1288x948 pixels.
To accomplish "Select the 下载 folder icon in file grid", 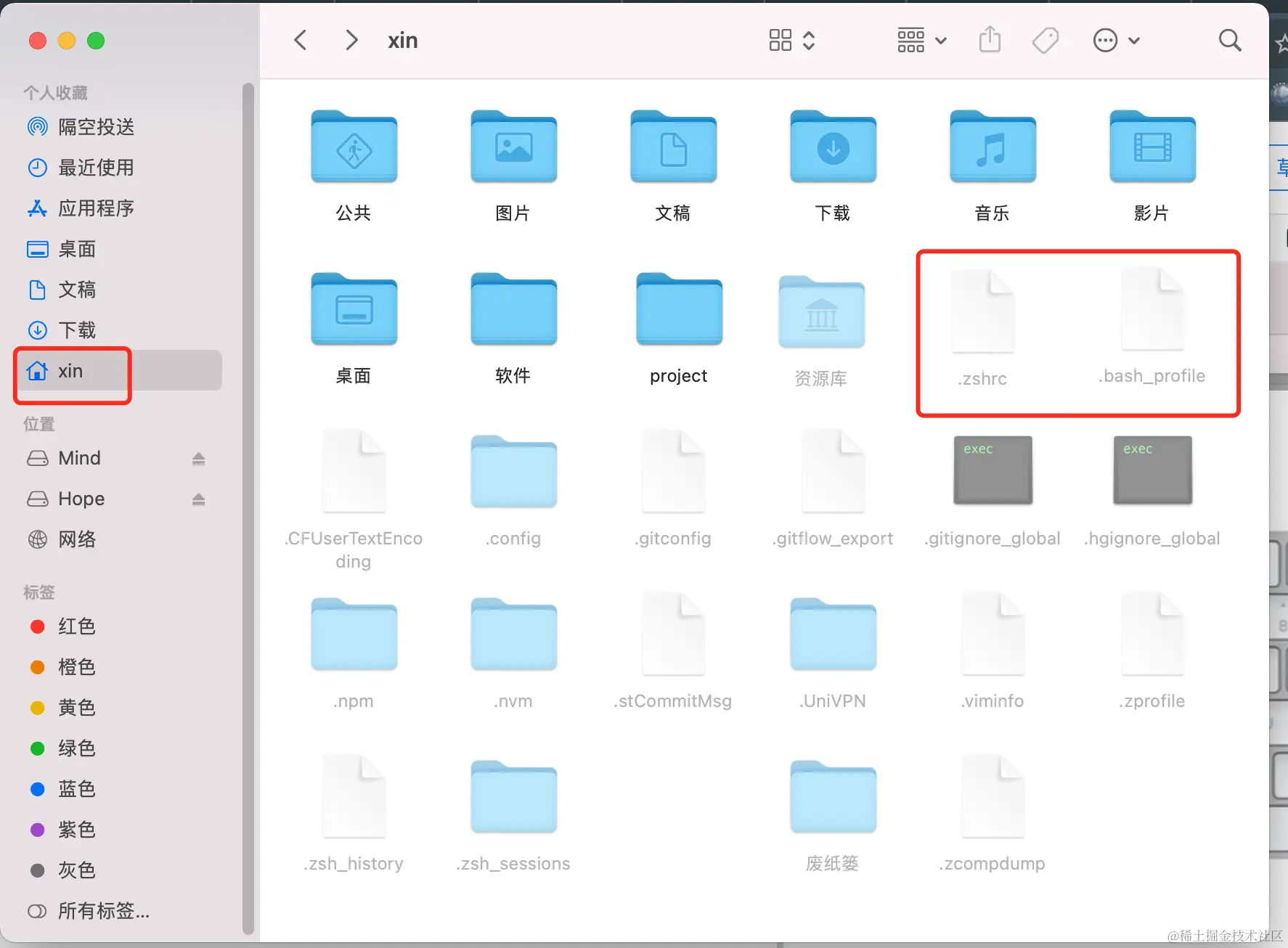I will 833,147.
